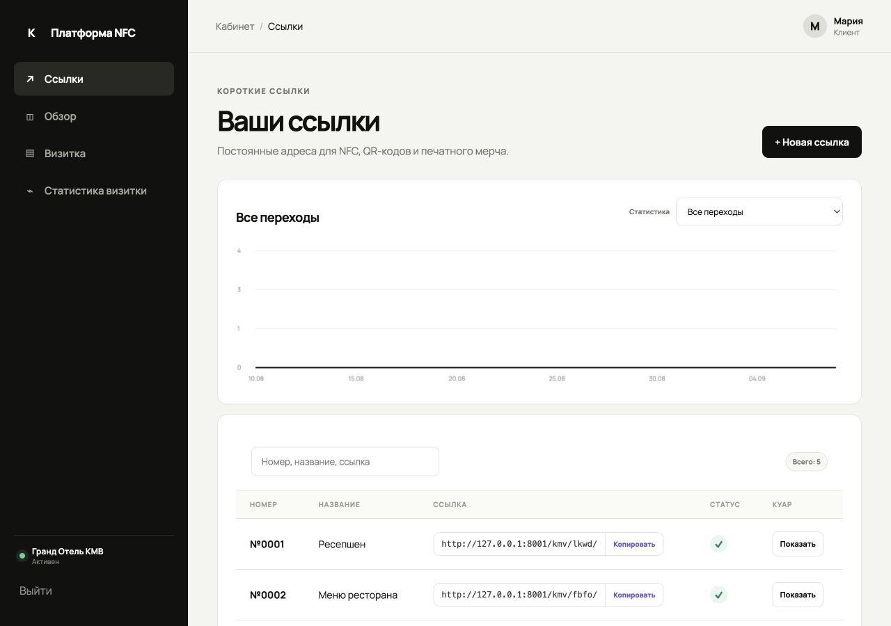Open Ссылки in the sidebar
Screen dimensions: 891x626
pos(94,79)
